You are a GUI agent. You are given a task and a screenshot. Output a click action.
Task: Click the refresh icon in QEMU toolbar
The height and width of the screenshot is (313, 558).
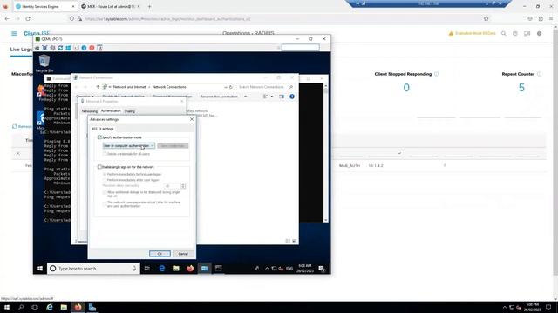click(x=60, y=48)
